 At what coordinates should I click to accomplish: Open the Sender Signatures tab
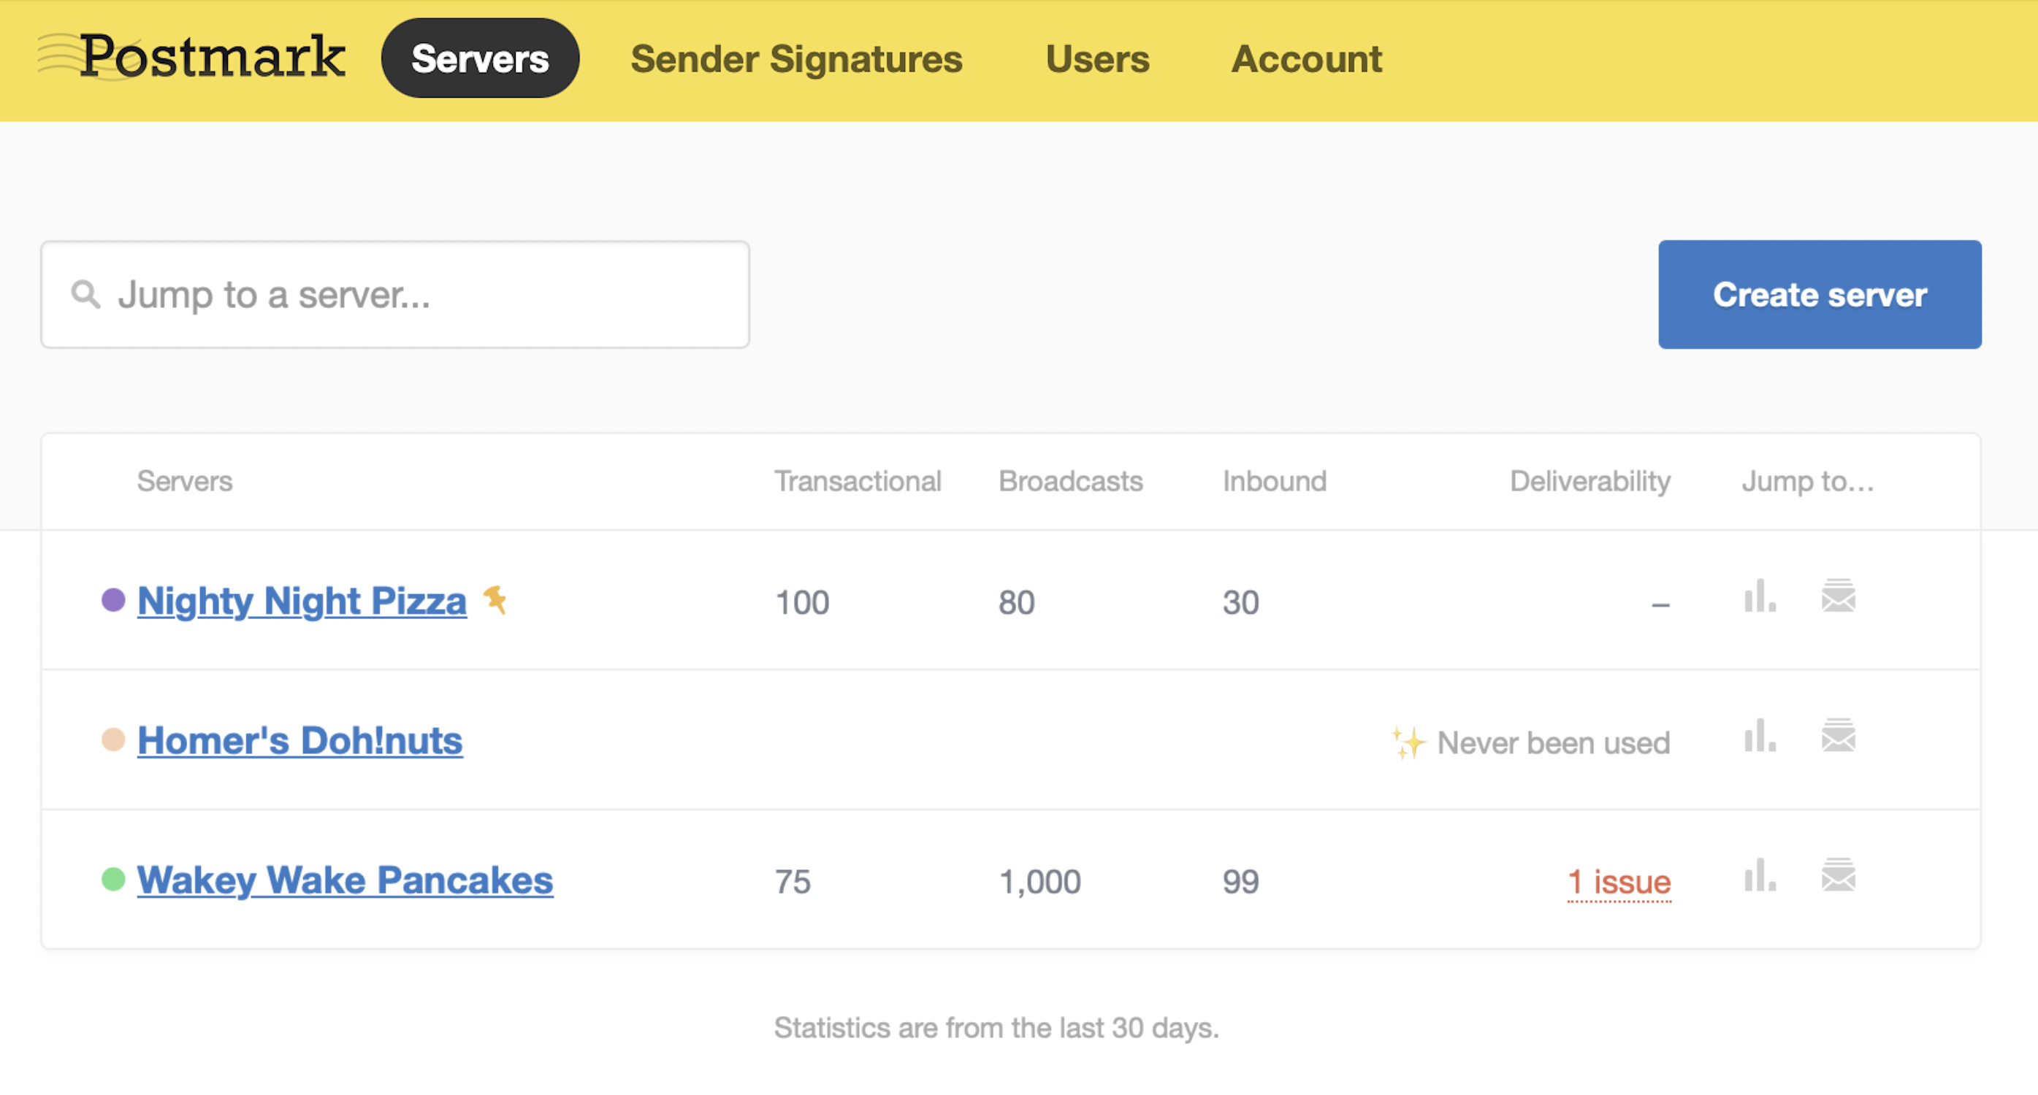796,58
